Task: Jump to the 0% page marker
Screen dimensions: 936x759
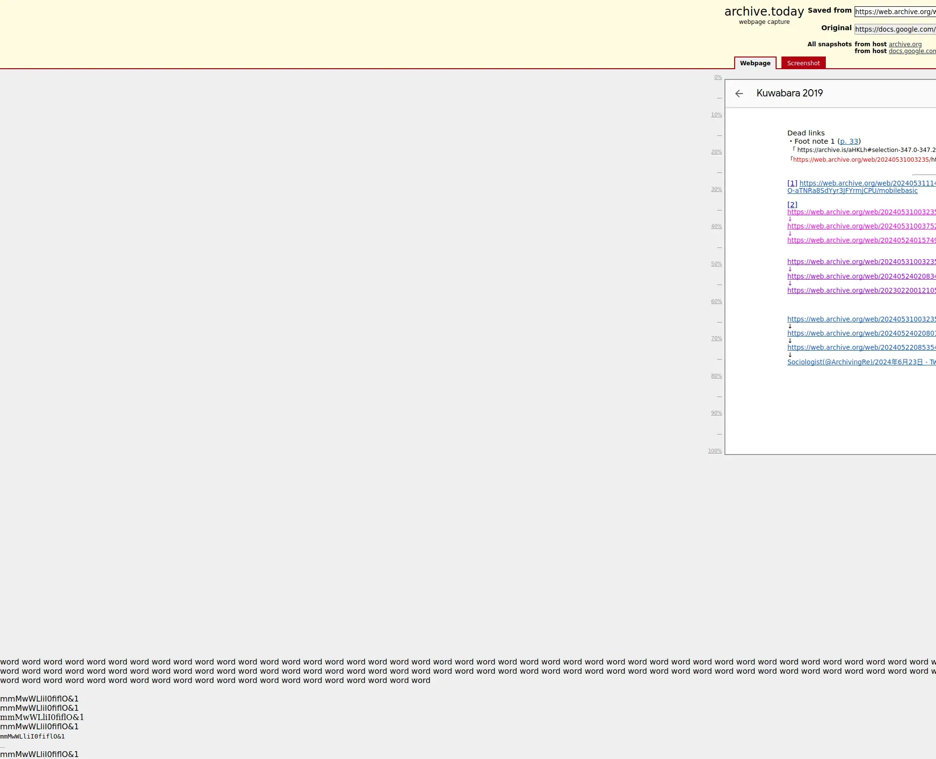Action: pyautogui.click(x=718, y=77)
